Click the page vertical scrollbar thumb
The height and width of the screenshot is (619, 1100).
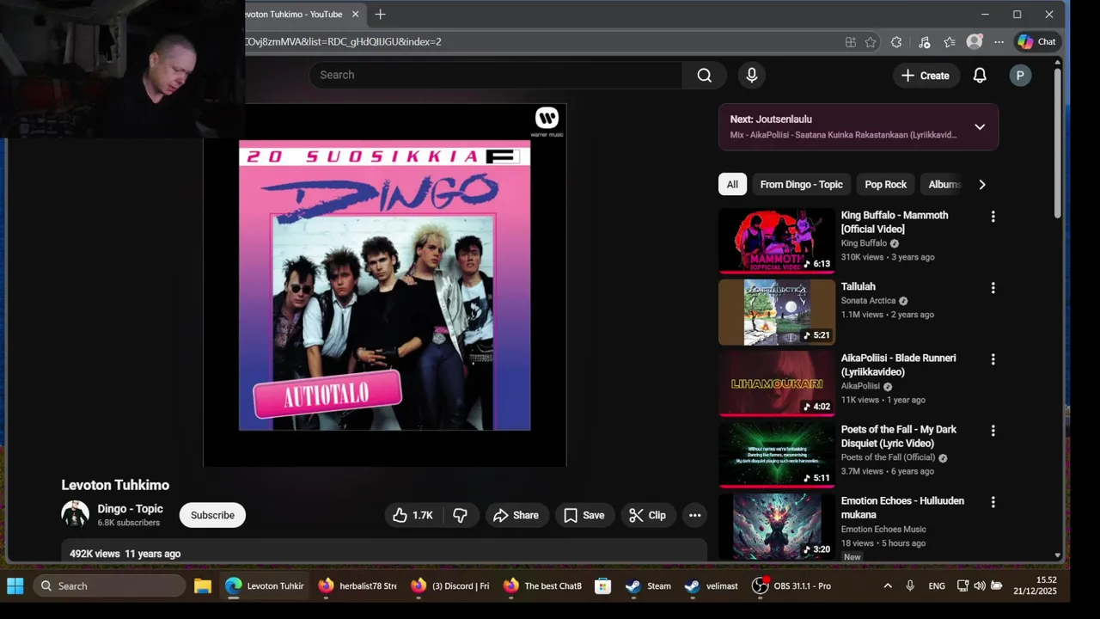[x=1057, y=144]
